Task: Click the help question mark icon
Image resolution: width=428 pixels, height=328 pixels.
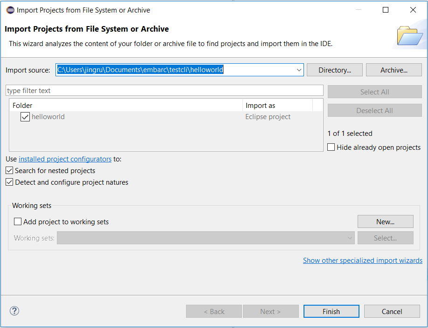Action: [14, 311]
